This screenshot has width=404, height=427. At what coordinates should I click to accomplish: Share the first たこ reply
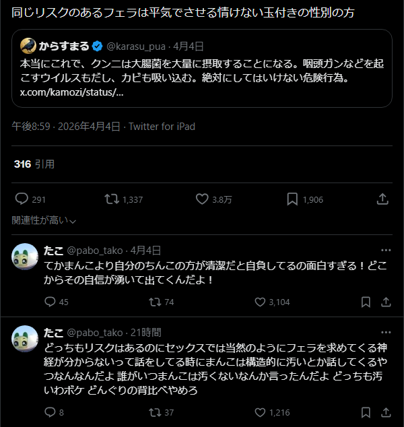tap(385, 302)
